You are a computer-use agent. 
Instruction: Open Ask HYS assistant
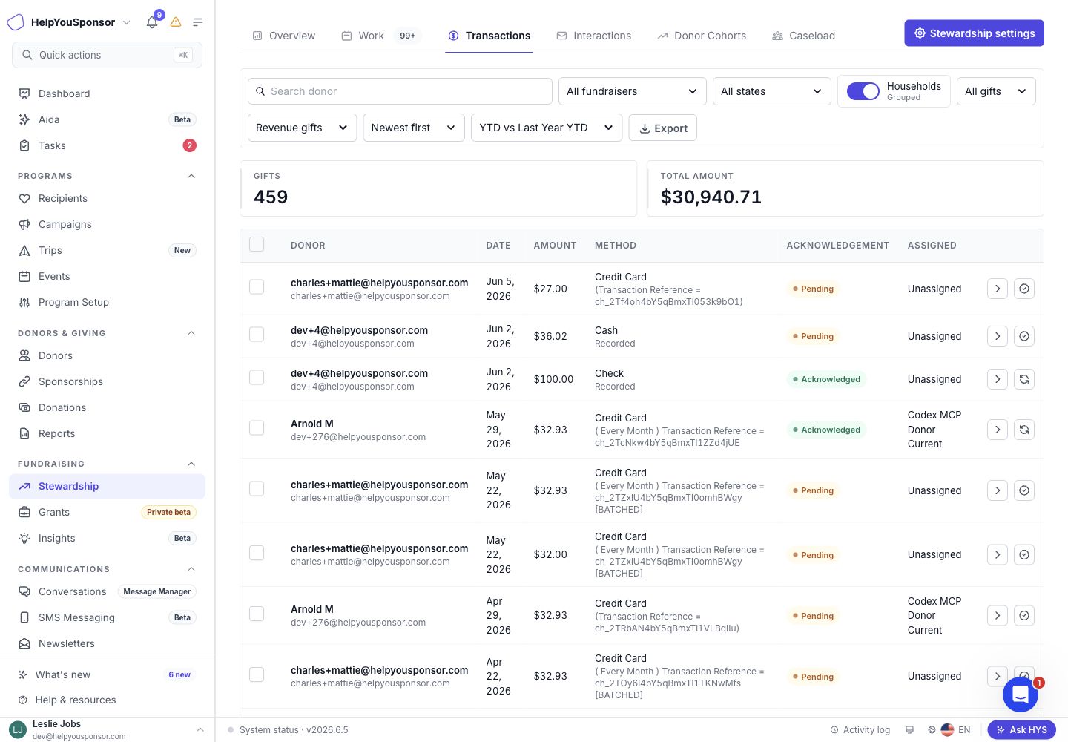1022,729
